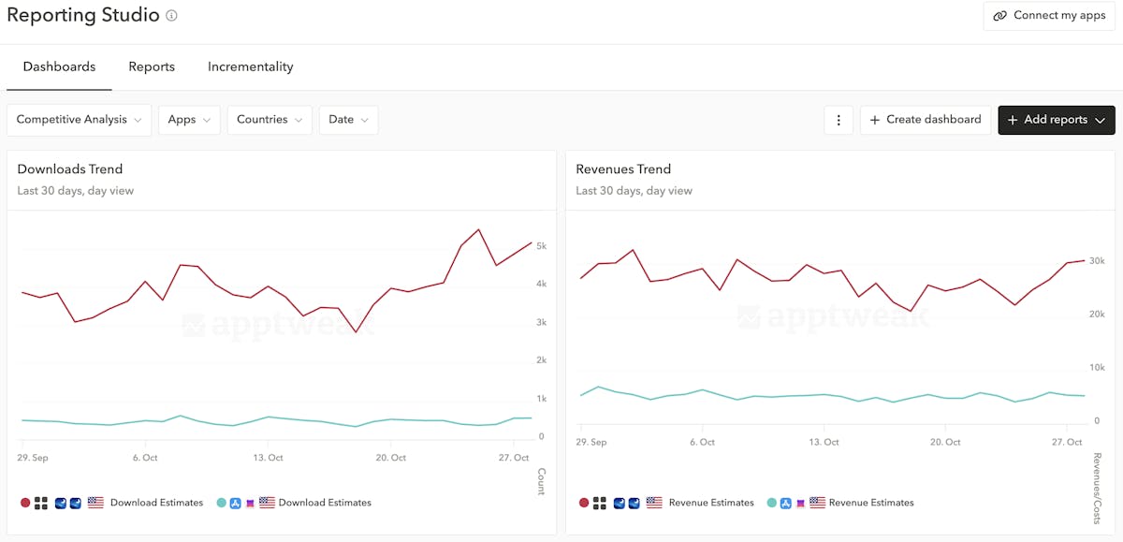Toggle teal Download Estimates series in legend
The image size is (1123, 542).
click(x=325, y=503)
